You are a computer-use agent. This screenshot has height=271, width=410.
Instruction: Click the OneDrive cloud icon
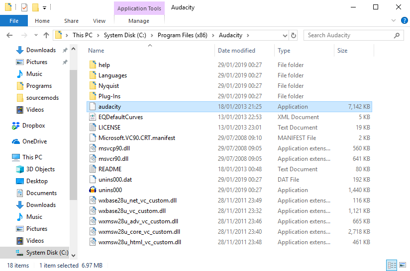click(x=16, y=141)
